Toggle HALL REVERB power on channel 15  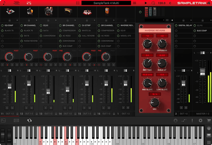pos(80,36)
